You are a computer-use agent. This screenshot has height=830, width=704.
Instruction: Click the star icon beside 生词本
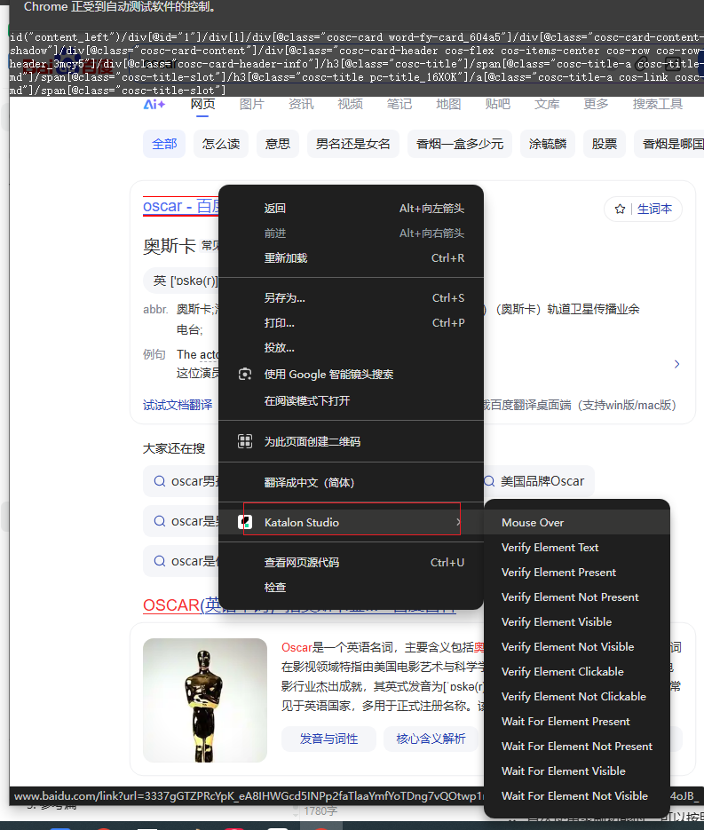(x=620, y=209)
